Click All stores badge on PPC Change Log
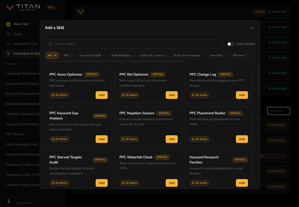The height and width of the screenshot is (207, 299). 200,95
